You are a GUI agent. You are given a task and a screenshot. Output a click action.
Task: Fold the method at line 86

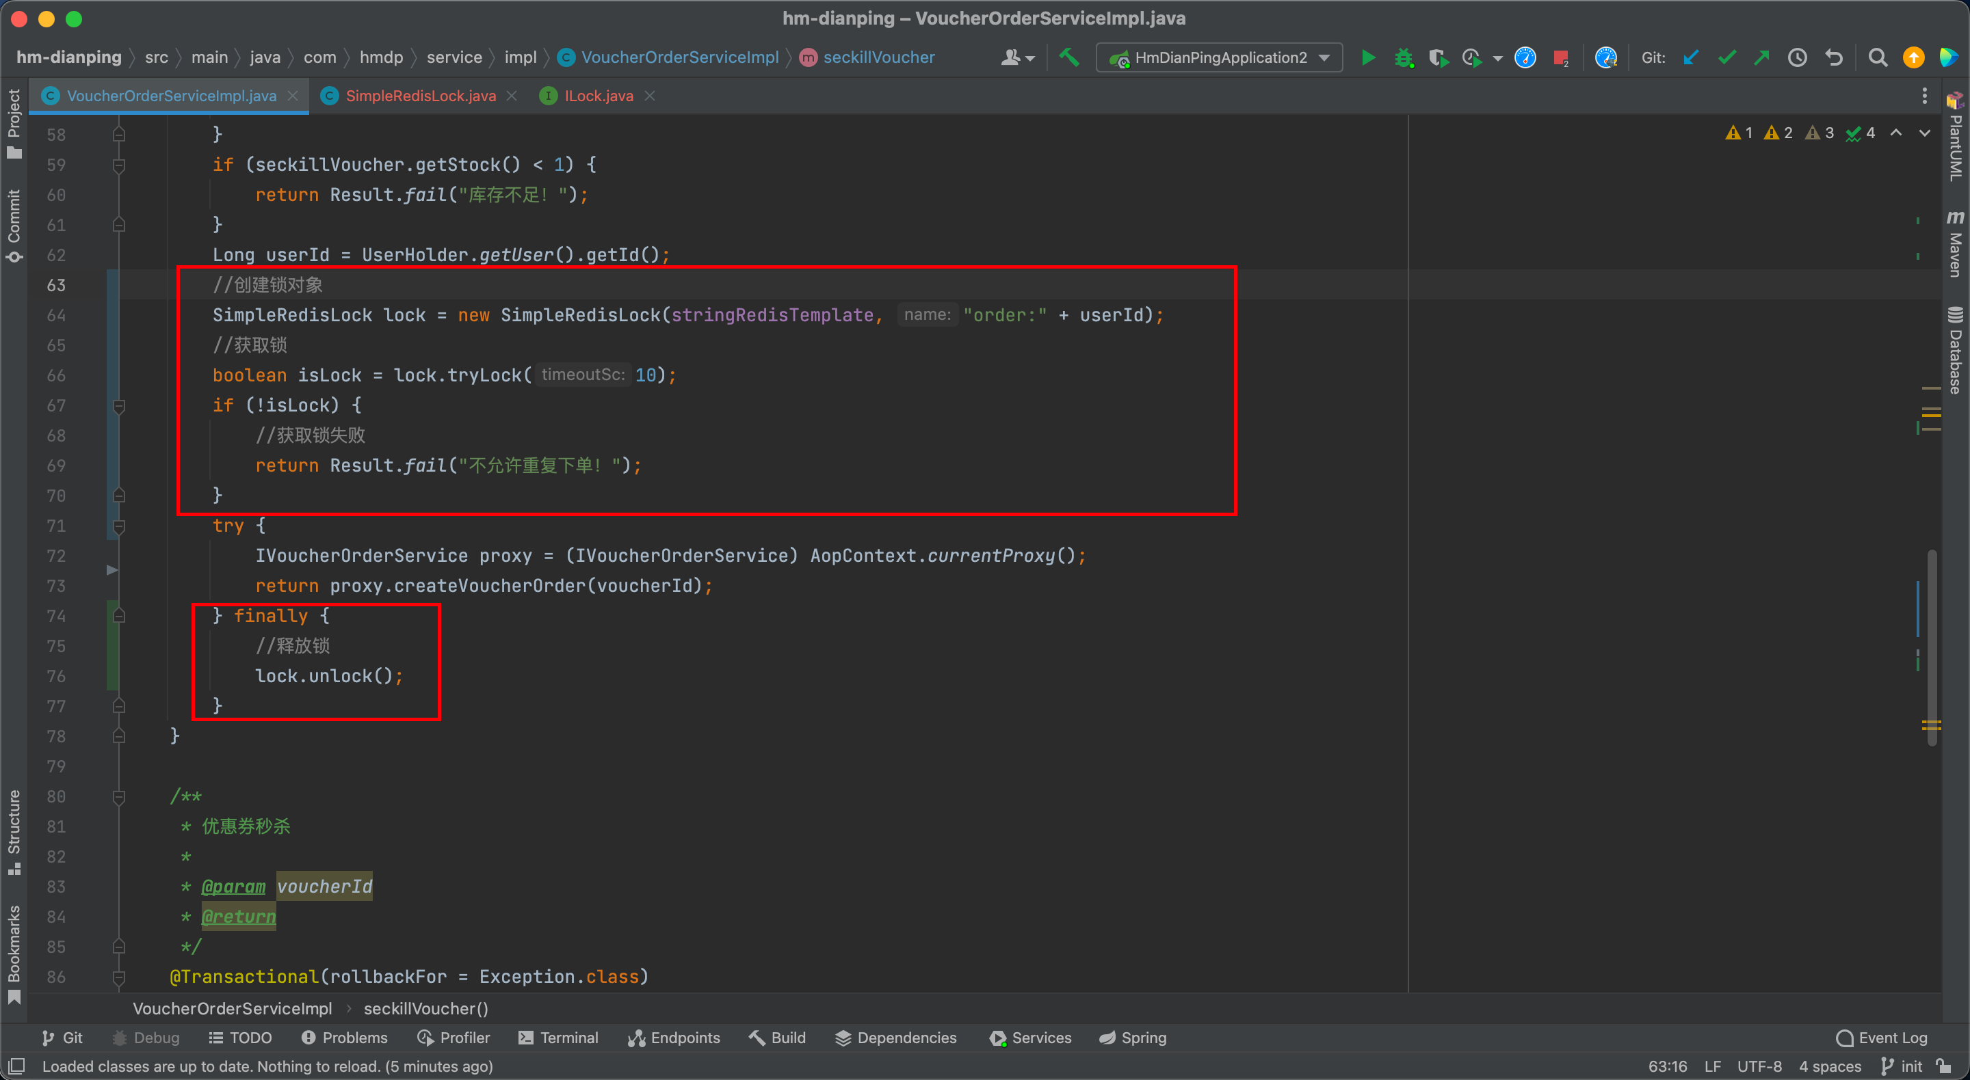pos(118,977)
